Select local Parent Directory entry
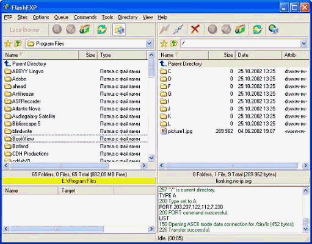 25,64
